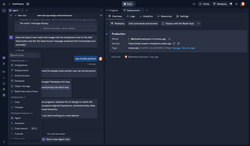Select Console in the tools menu
250x146 pixels.
(x=25, y=134)
